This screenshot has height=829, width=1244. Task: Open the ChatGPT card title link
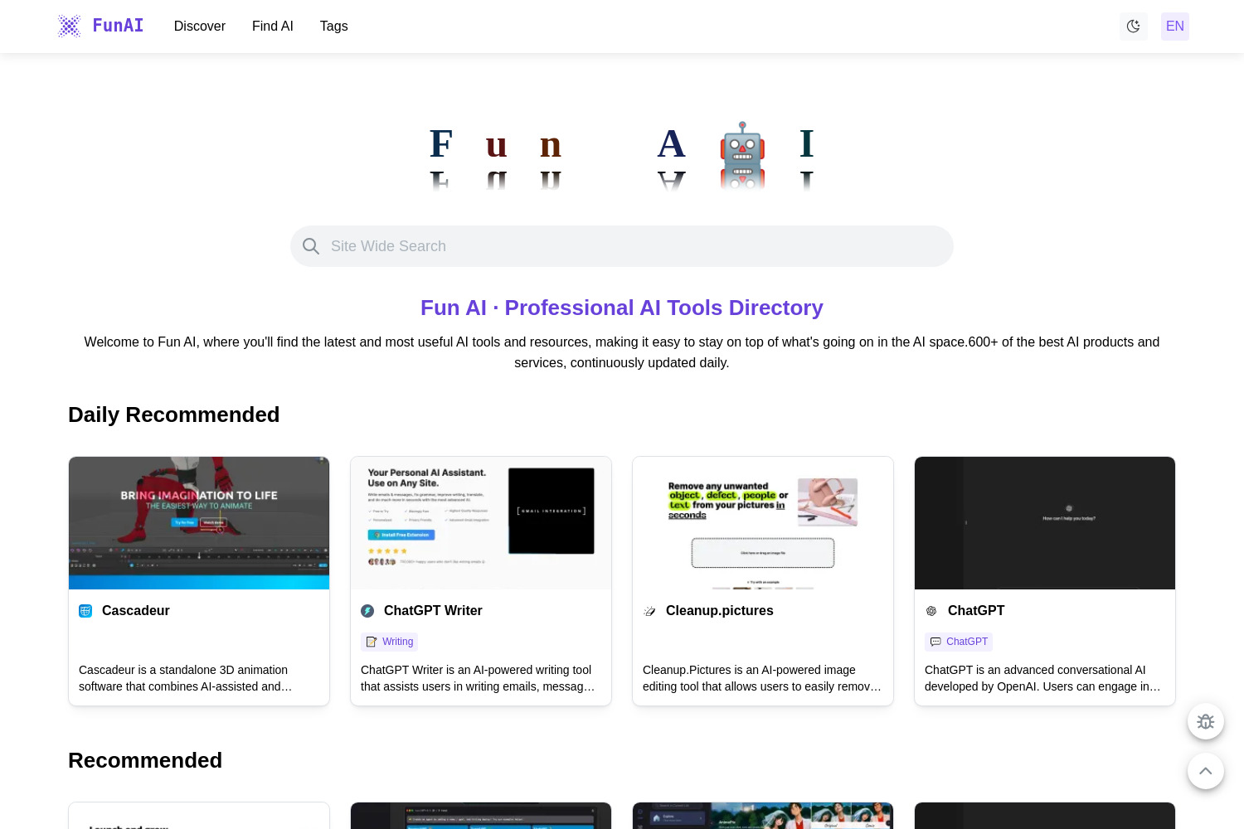(x=976, y=611)
